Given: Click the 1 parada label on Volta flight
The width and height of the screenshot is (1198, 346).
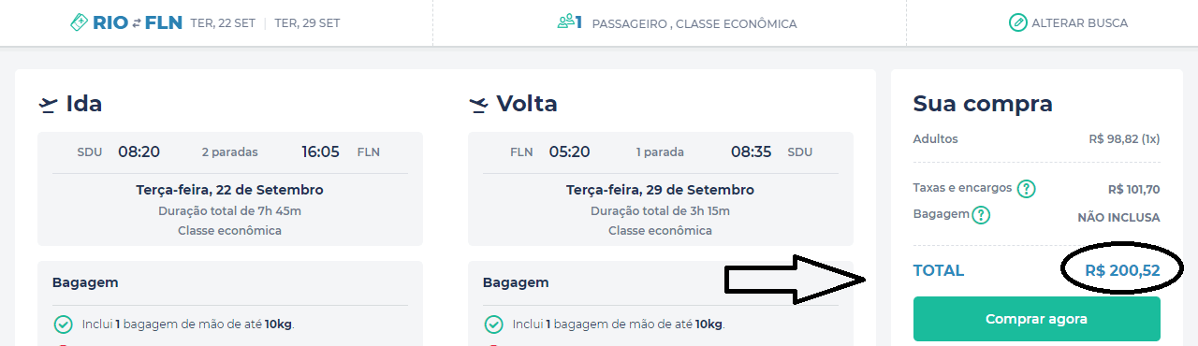Looking at the screenshot, I should (660, 151).
